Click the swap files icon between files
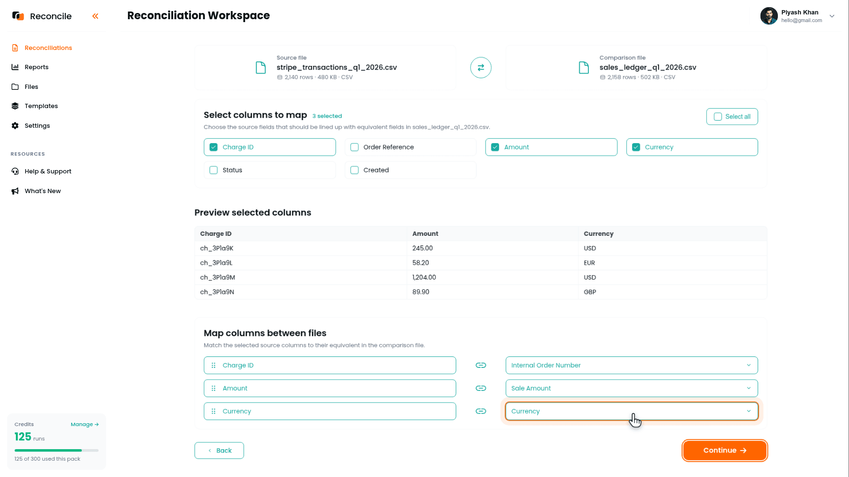 pos(481,68)
